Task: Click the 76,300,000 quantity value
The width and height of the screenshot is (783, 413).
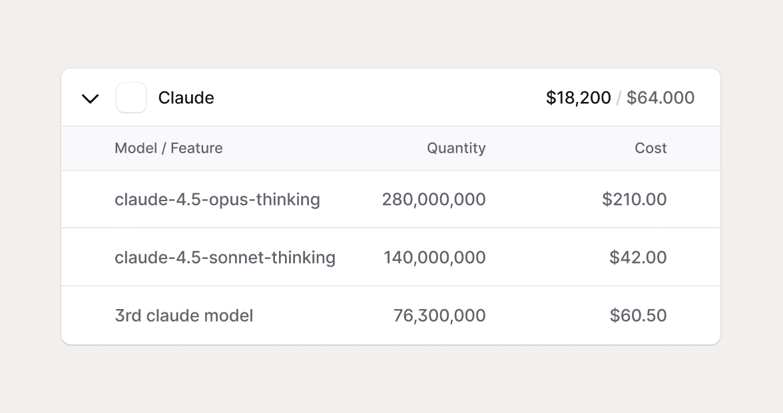Action: point(439,315)
